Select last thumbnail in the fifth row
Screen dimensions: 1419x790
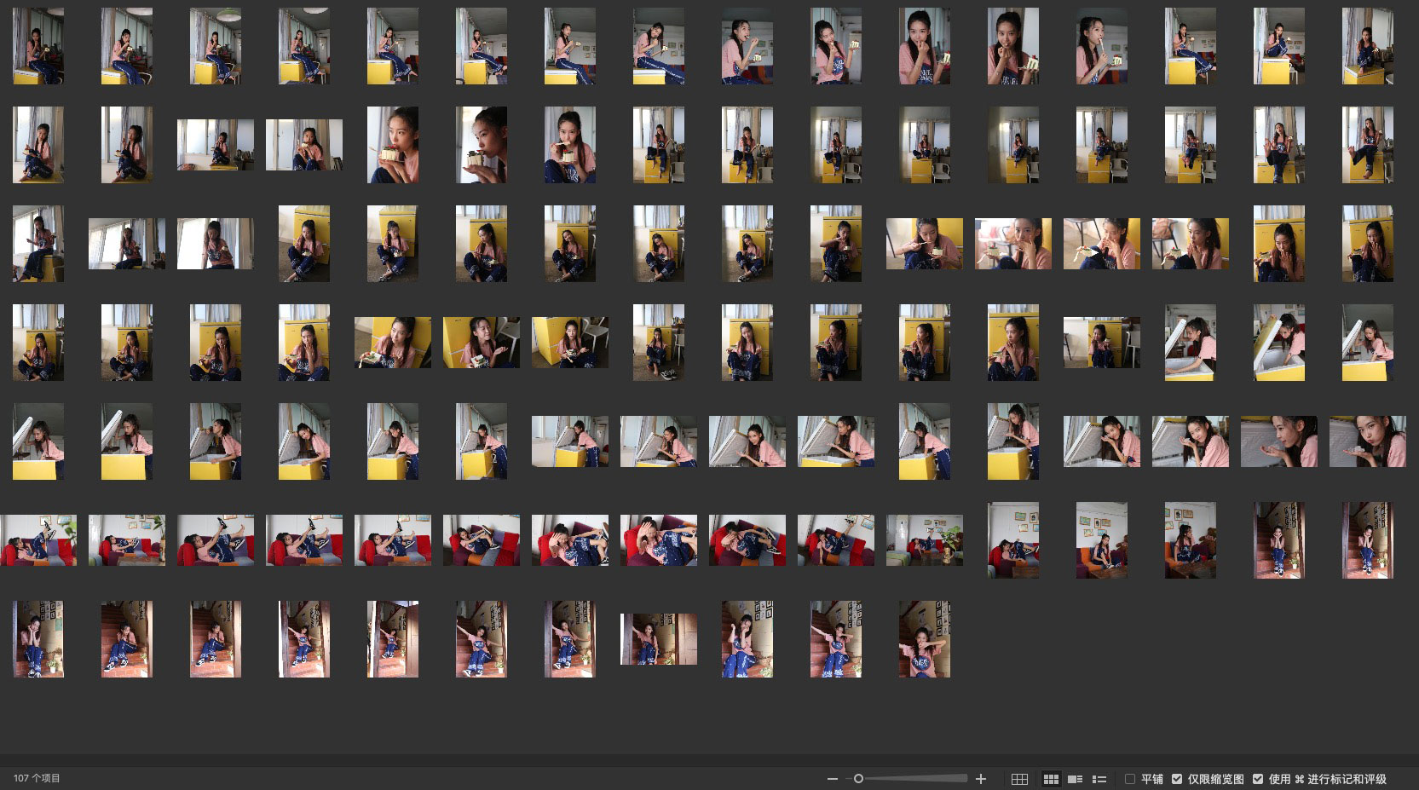(1367, 441)
